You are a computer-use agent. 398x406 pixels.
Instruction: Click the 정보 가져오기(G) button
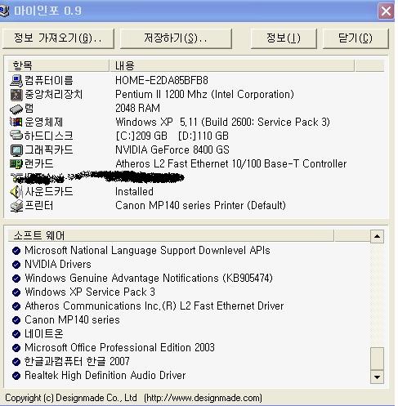[x=58, y=38]
